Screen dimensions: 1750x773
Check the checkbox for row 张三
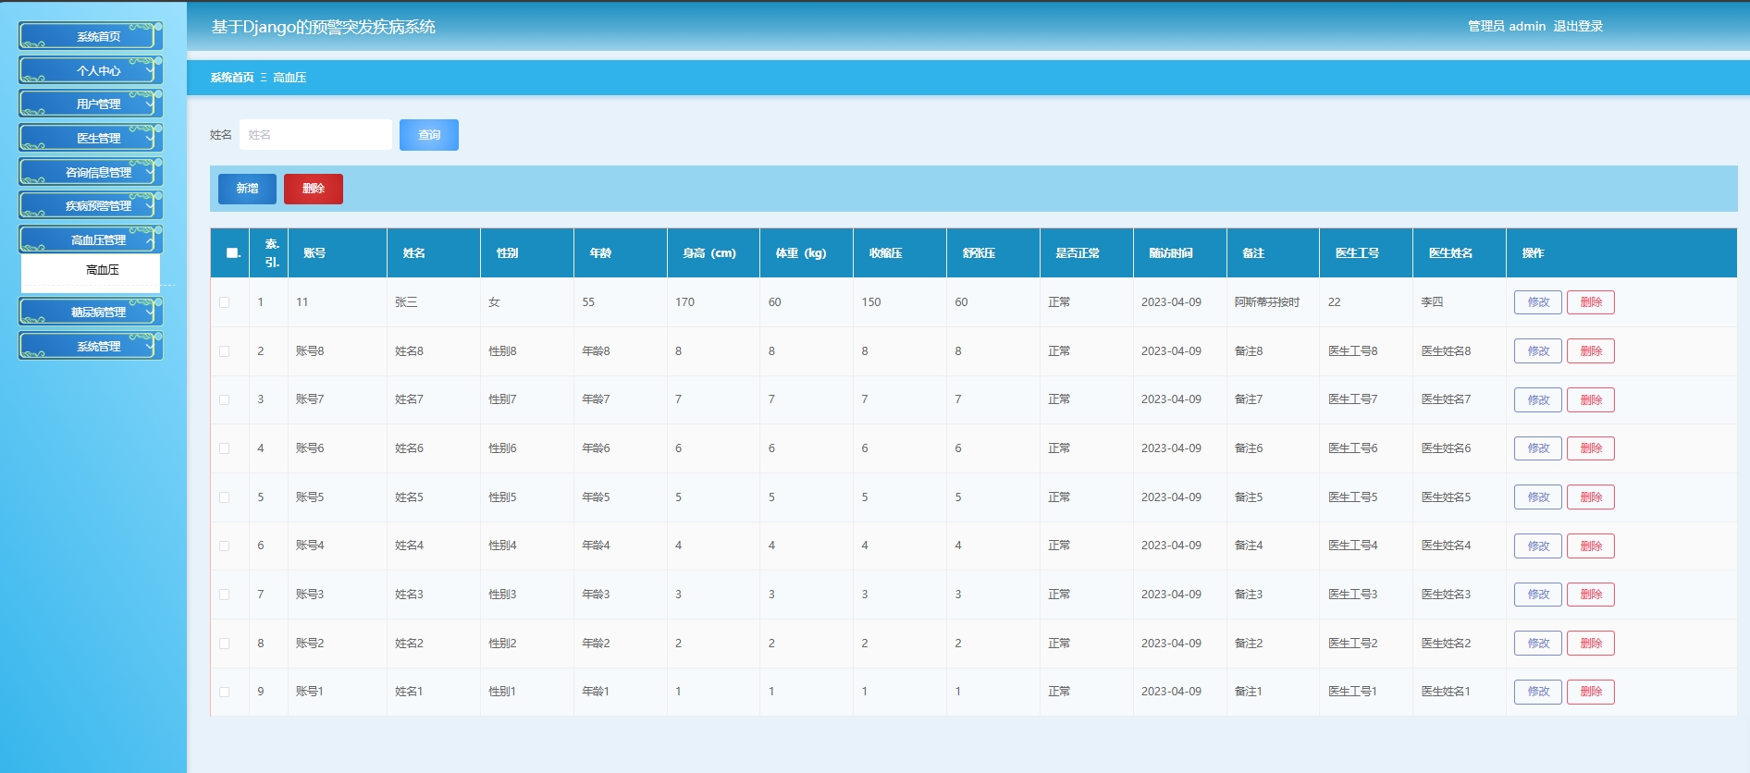pyautogui.click(x=224, y=302)
